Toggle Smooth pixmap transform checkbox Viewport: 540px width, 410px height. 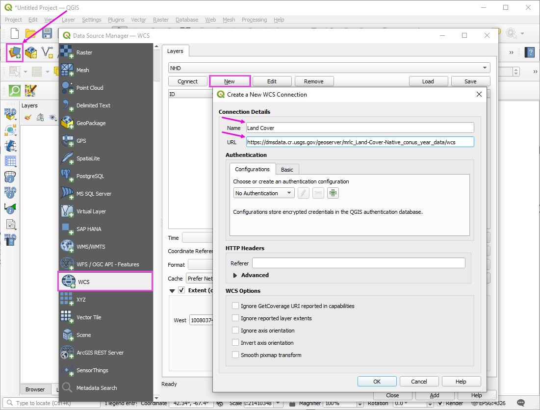(x=236, y=355)
